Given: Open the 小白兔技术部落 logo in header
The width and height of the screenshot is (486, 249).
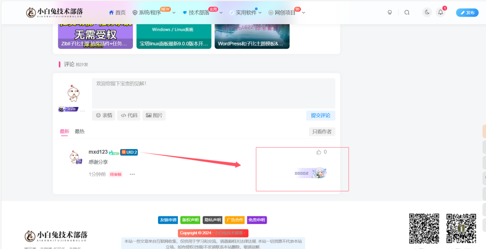Looking at the screenshot, I should pyautogui.click(x=54, y=12).
